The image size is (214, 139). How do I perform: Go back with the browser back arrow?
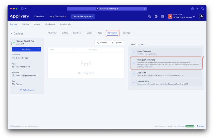click(30, 9)
